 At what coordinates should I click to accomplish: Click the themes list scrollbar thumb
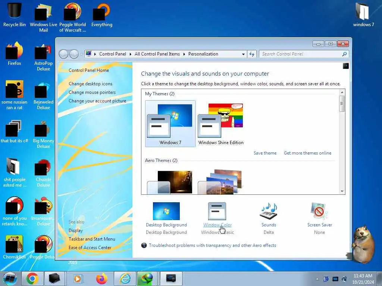(x=342, y=104)
